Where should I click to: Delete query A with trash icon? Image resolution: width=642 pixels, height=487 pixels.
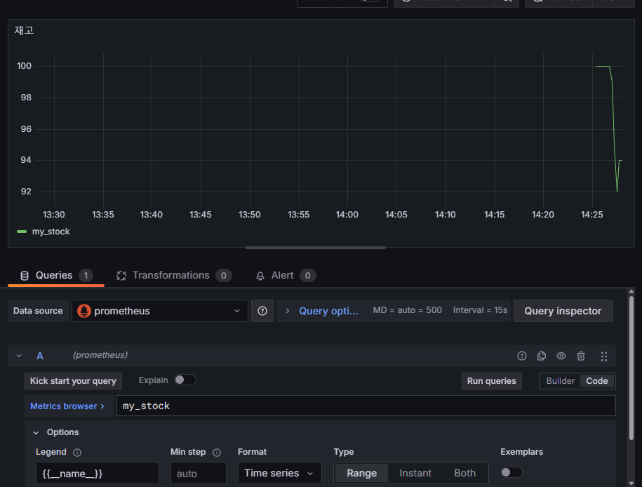click(x=580, y=356)
